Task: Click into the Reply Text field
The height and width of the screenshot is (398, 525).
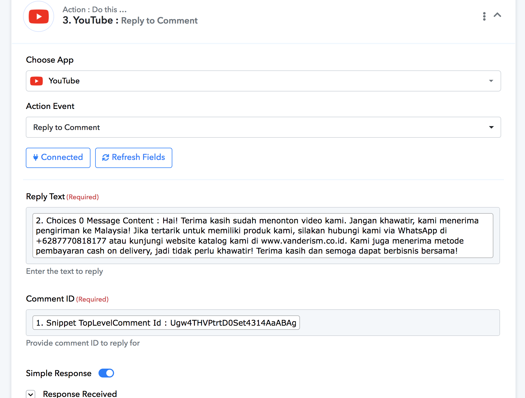Action: point(263,236)
